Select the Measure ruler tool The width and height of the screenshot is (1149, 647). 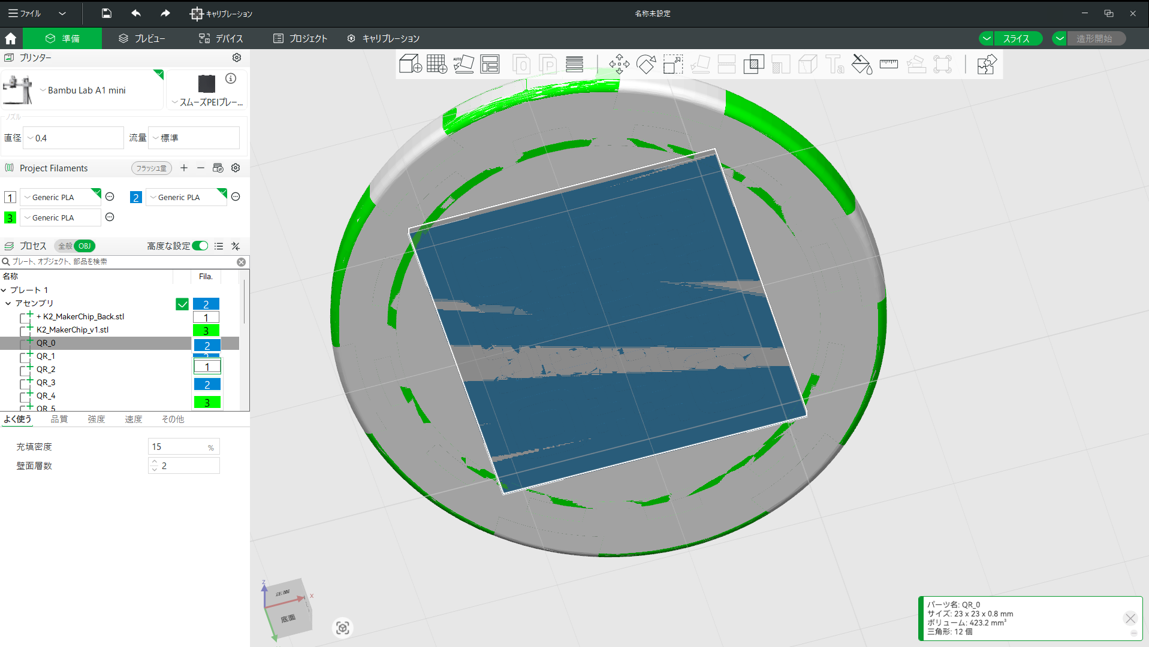click(x=889, y=64)
